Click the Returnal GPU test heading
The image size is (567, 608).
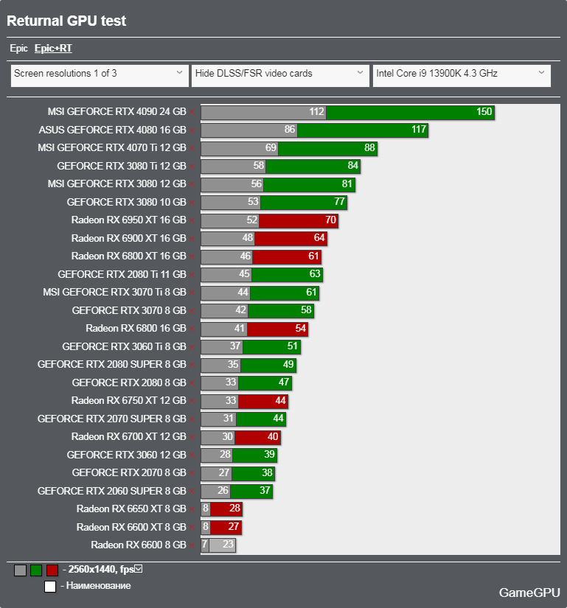66,21
